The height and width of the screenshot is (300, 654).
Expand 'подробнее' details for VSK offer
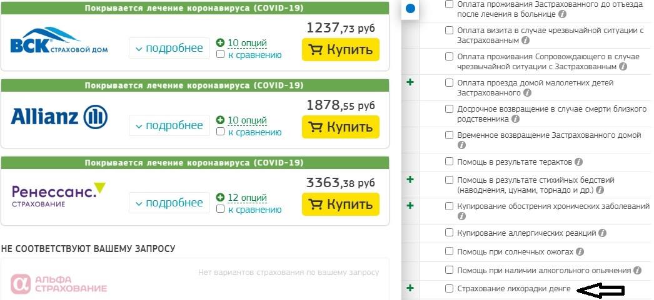click(x=169, y=48)
